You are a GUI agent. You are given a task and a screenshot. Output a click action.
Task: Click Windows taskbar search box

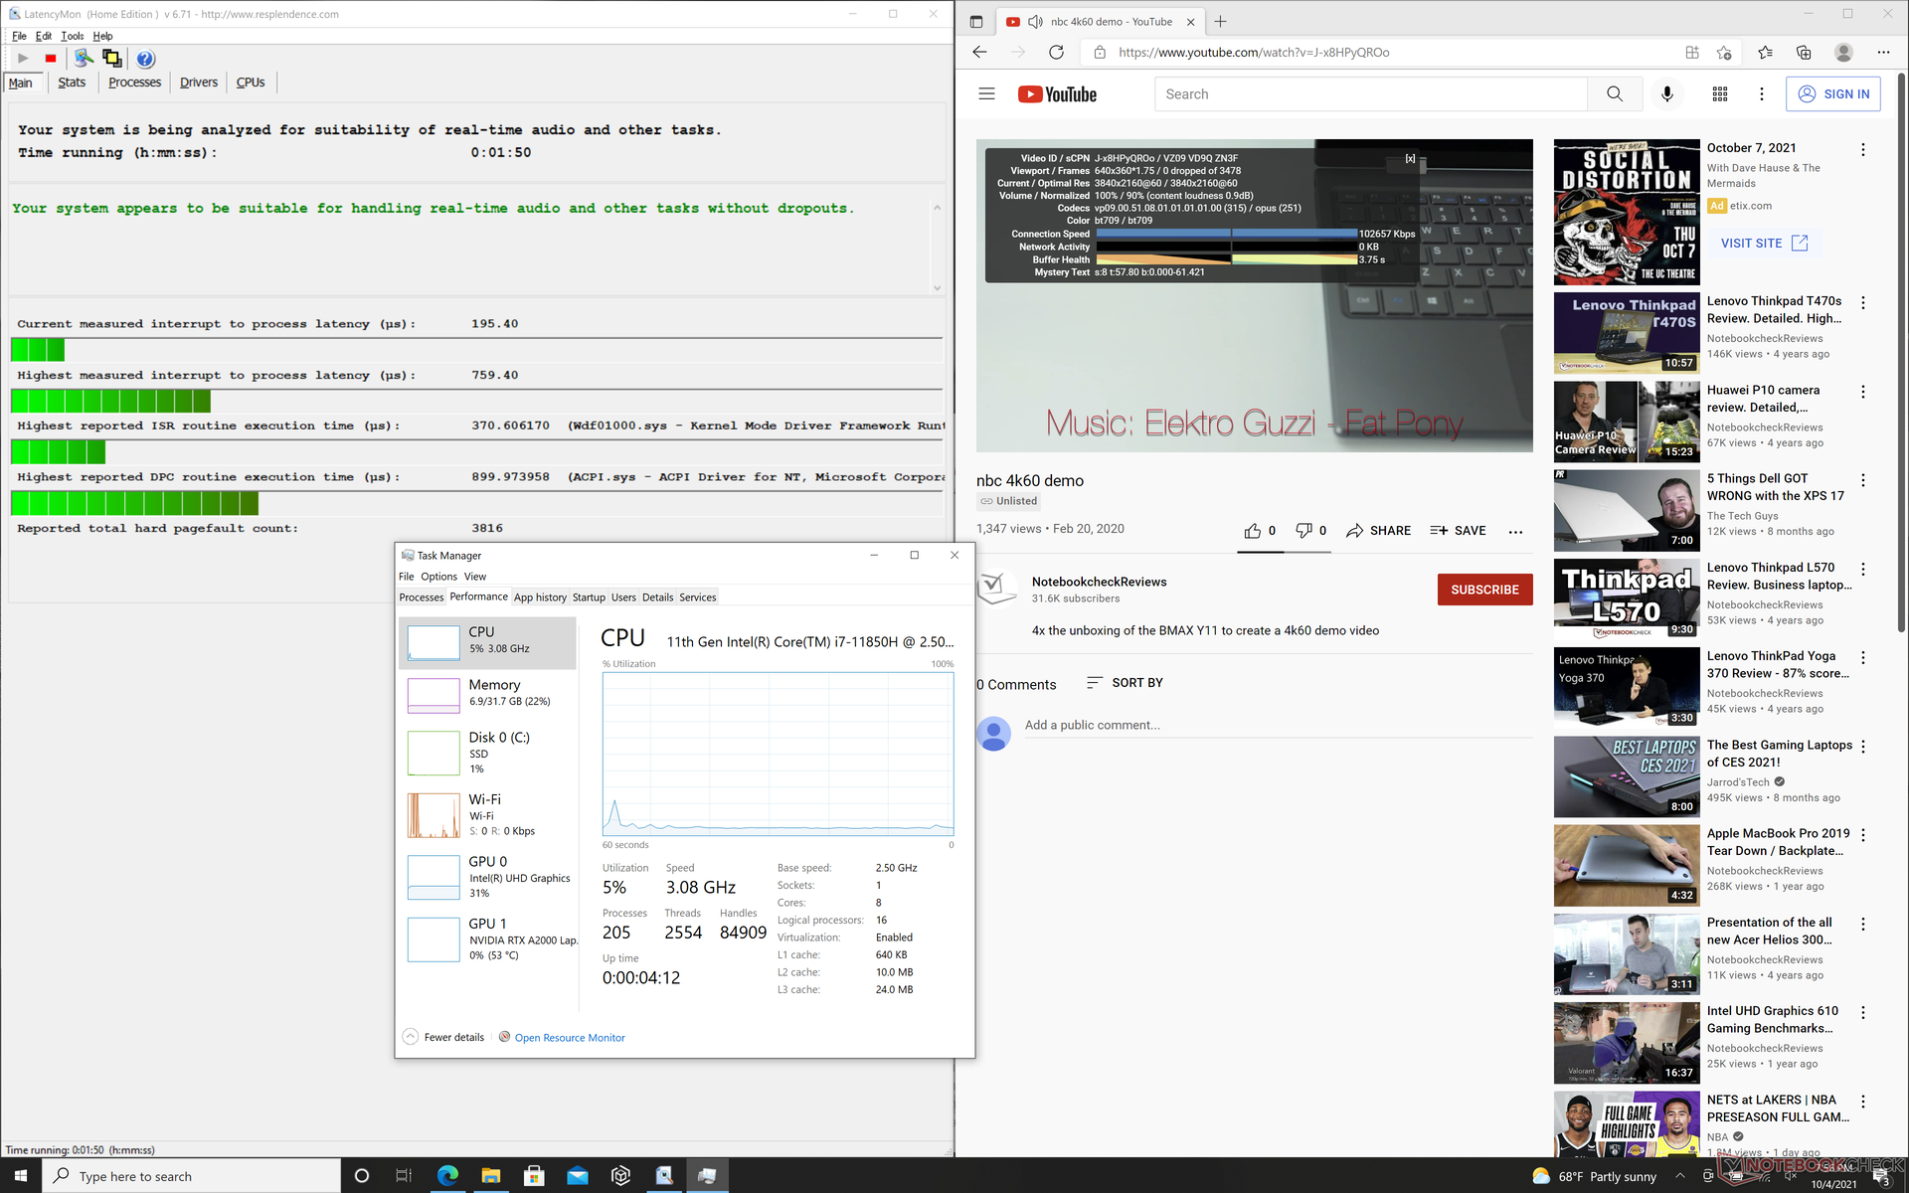click(x=192, y=1176)
